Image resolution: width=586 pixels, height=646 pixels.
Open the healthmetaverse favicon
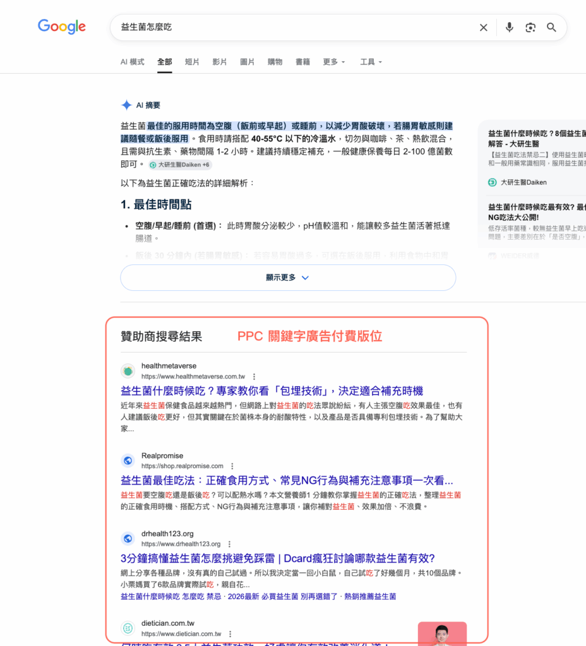coord(128,371)
